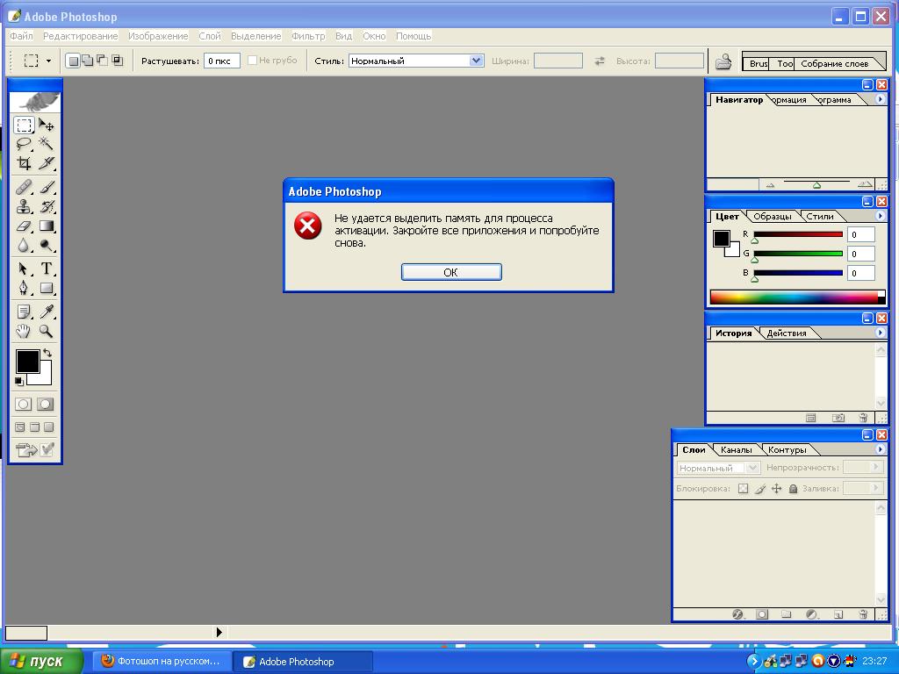
Task: Click trash icon in Layers panel
Action: pyautogui.click(x=863, y=614)
